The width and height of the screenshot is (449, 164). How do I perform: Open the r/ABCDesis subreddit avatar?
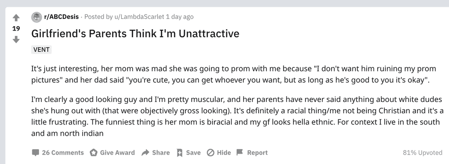[36, 17]
